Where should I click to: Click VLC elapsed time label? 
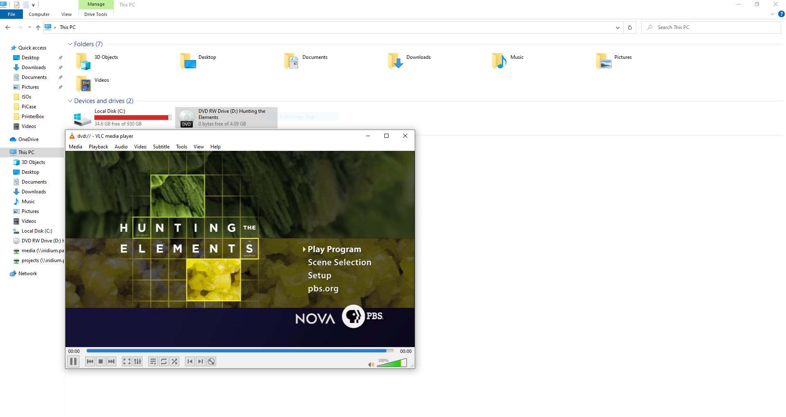[x=74, y=351]
